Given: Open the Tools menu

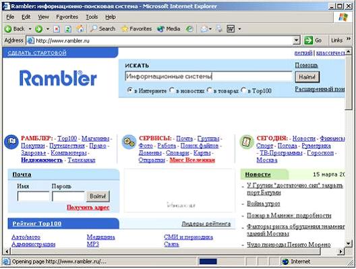Looking at the screenshot, I should click(x=92, y=17).
